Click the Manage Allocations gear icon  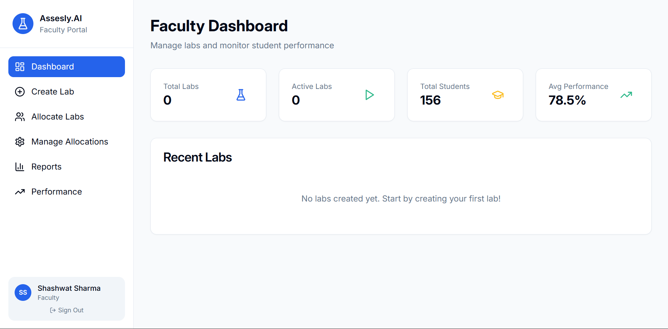tap(20, 142)
